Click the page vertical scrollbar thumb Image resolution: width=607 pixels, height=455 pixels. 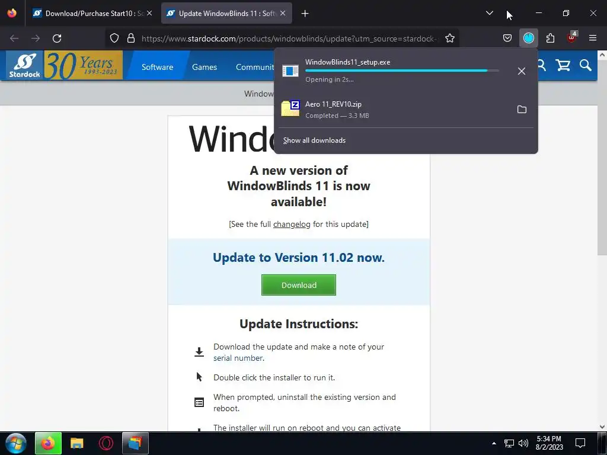pyautogui.click(x=602, y=156)
